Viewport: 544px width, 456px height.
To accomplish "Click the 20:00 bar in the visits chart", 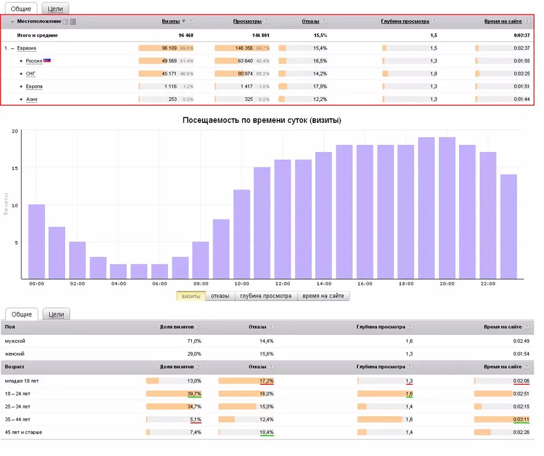I will 447,208.
